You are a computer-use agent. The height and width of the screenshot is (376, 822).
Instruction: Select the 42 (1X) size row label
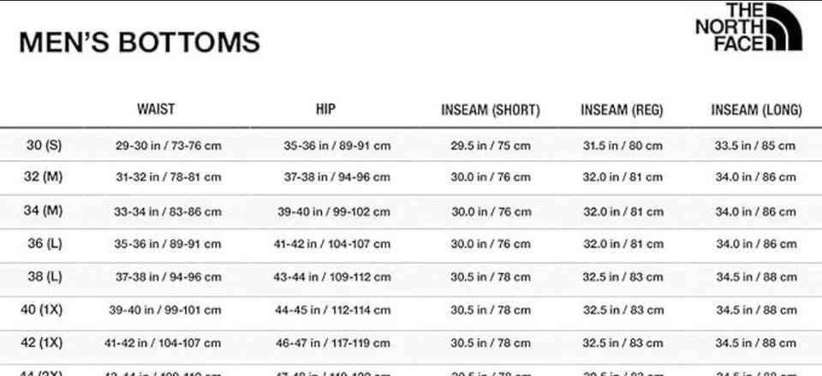(x=42, y=343)
